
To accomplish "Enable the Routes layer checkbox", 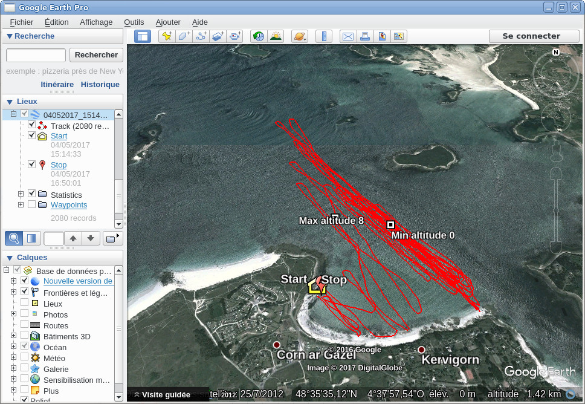I will tap(24, 324).
